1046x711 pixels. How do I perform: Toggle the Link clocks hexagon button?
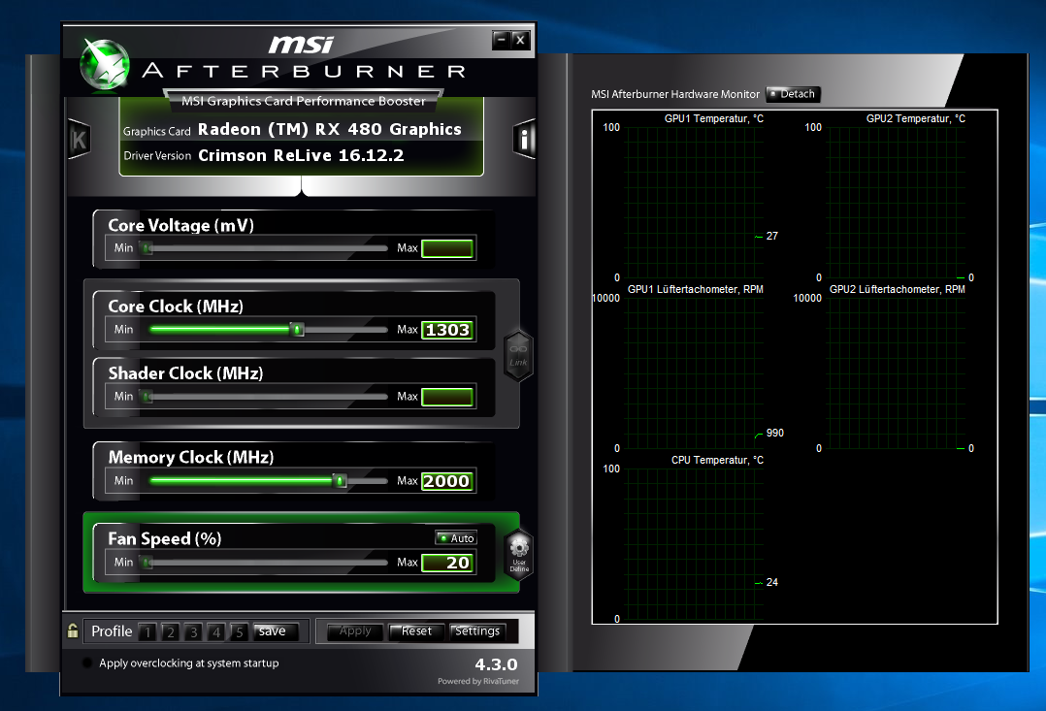point(518,355)
